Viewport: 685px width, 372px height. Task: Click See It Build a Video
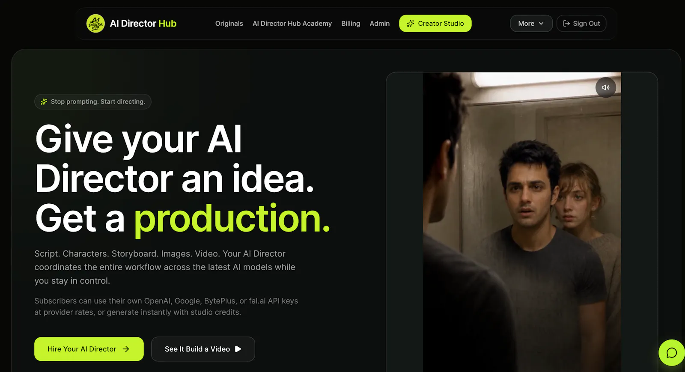point(203,349)
